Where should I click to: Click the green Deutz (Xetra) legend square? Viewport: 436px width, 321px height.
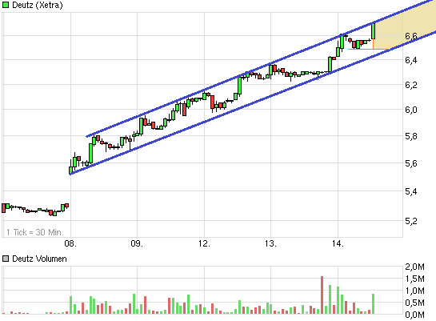6,5
